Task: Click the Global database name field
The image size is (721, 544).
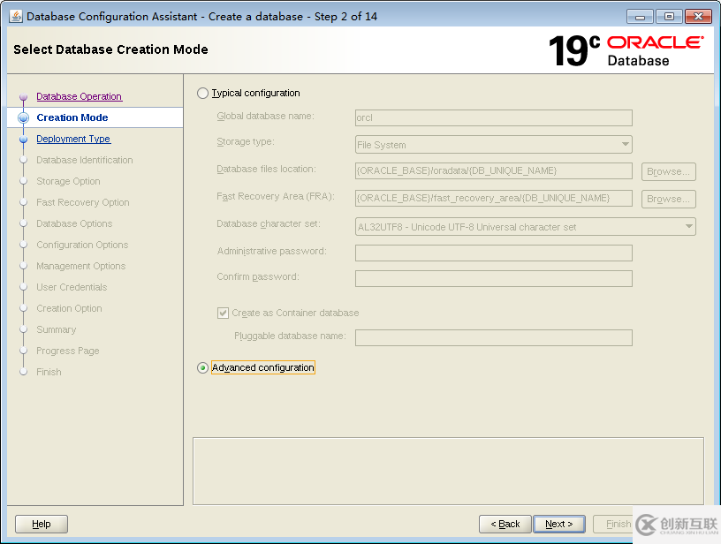Action: (493, 117)
